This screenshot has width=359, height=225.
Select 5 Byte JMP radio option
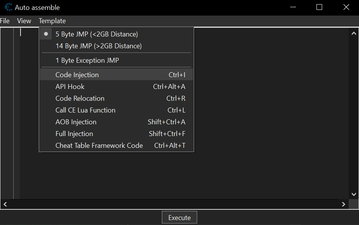pyautogui.click(x=96, y=34)
